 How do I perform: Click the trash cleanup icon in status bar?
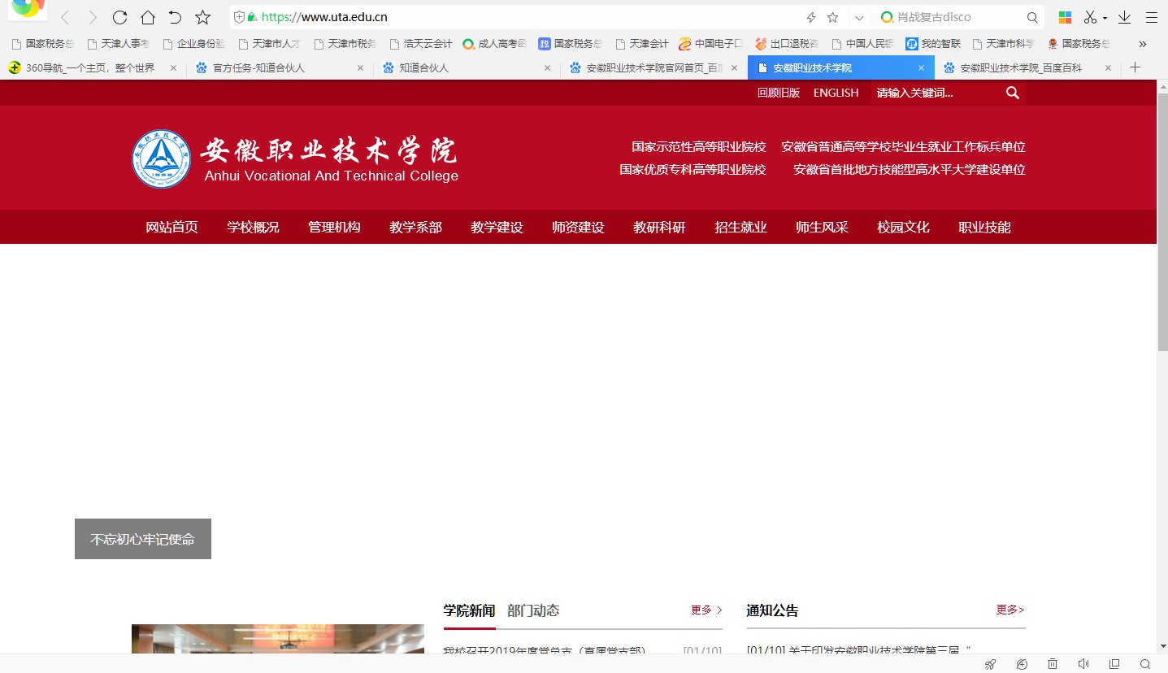click(x=1053, y=664)
